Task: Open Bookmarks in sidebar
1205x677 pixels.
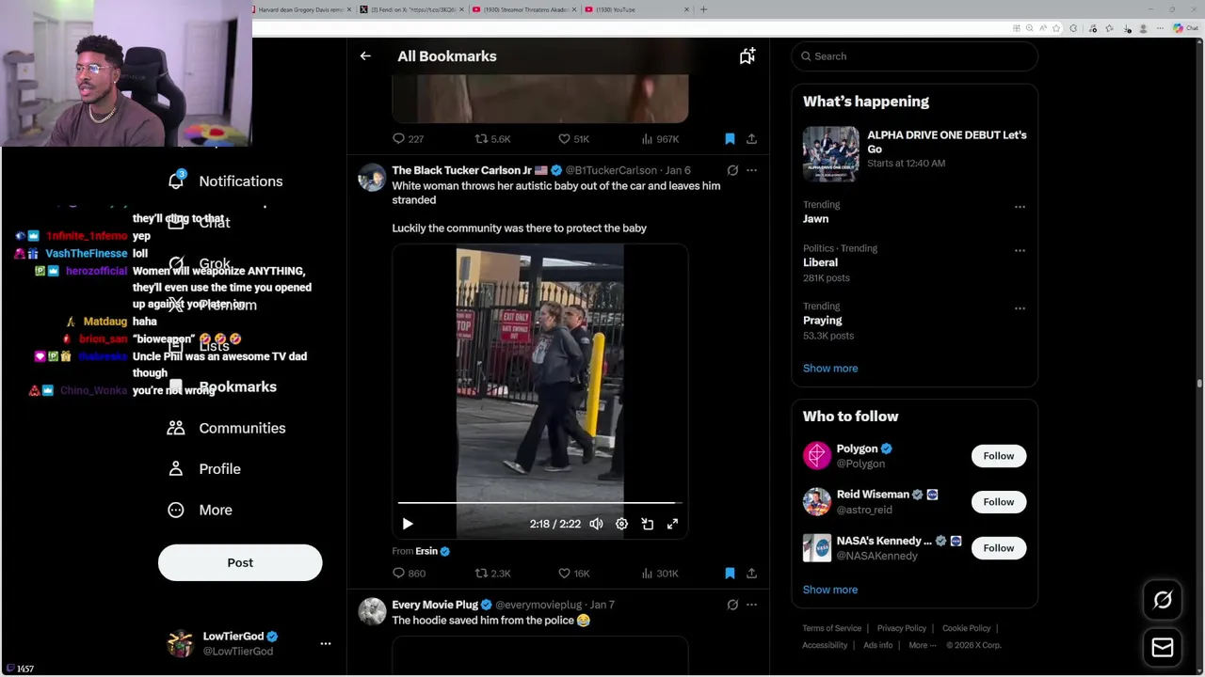Action: [221, 386]
